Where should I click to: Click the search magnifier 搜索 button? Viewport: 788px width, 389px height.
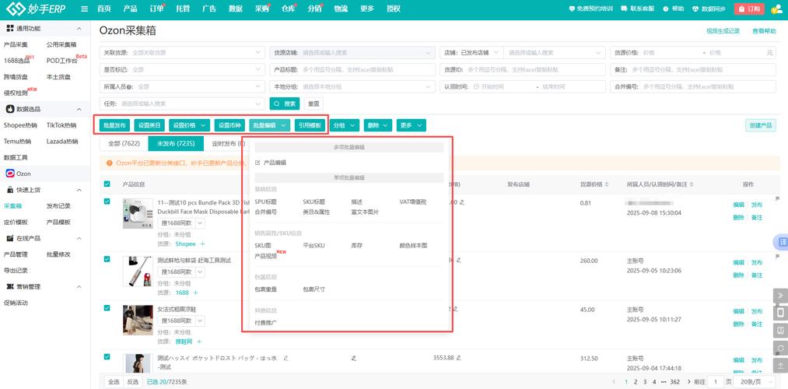coord(285,103)
